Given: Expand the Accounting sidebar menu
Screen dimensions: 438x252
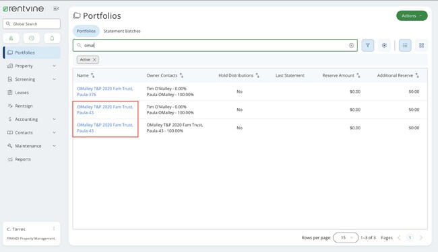Looking at the screenshot, I should (32, 119).
